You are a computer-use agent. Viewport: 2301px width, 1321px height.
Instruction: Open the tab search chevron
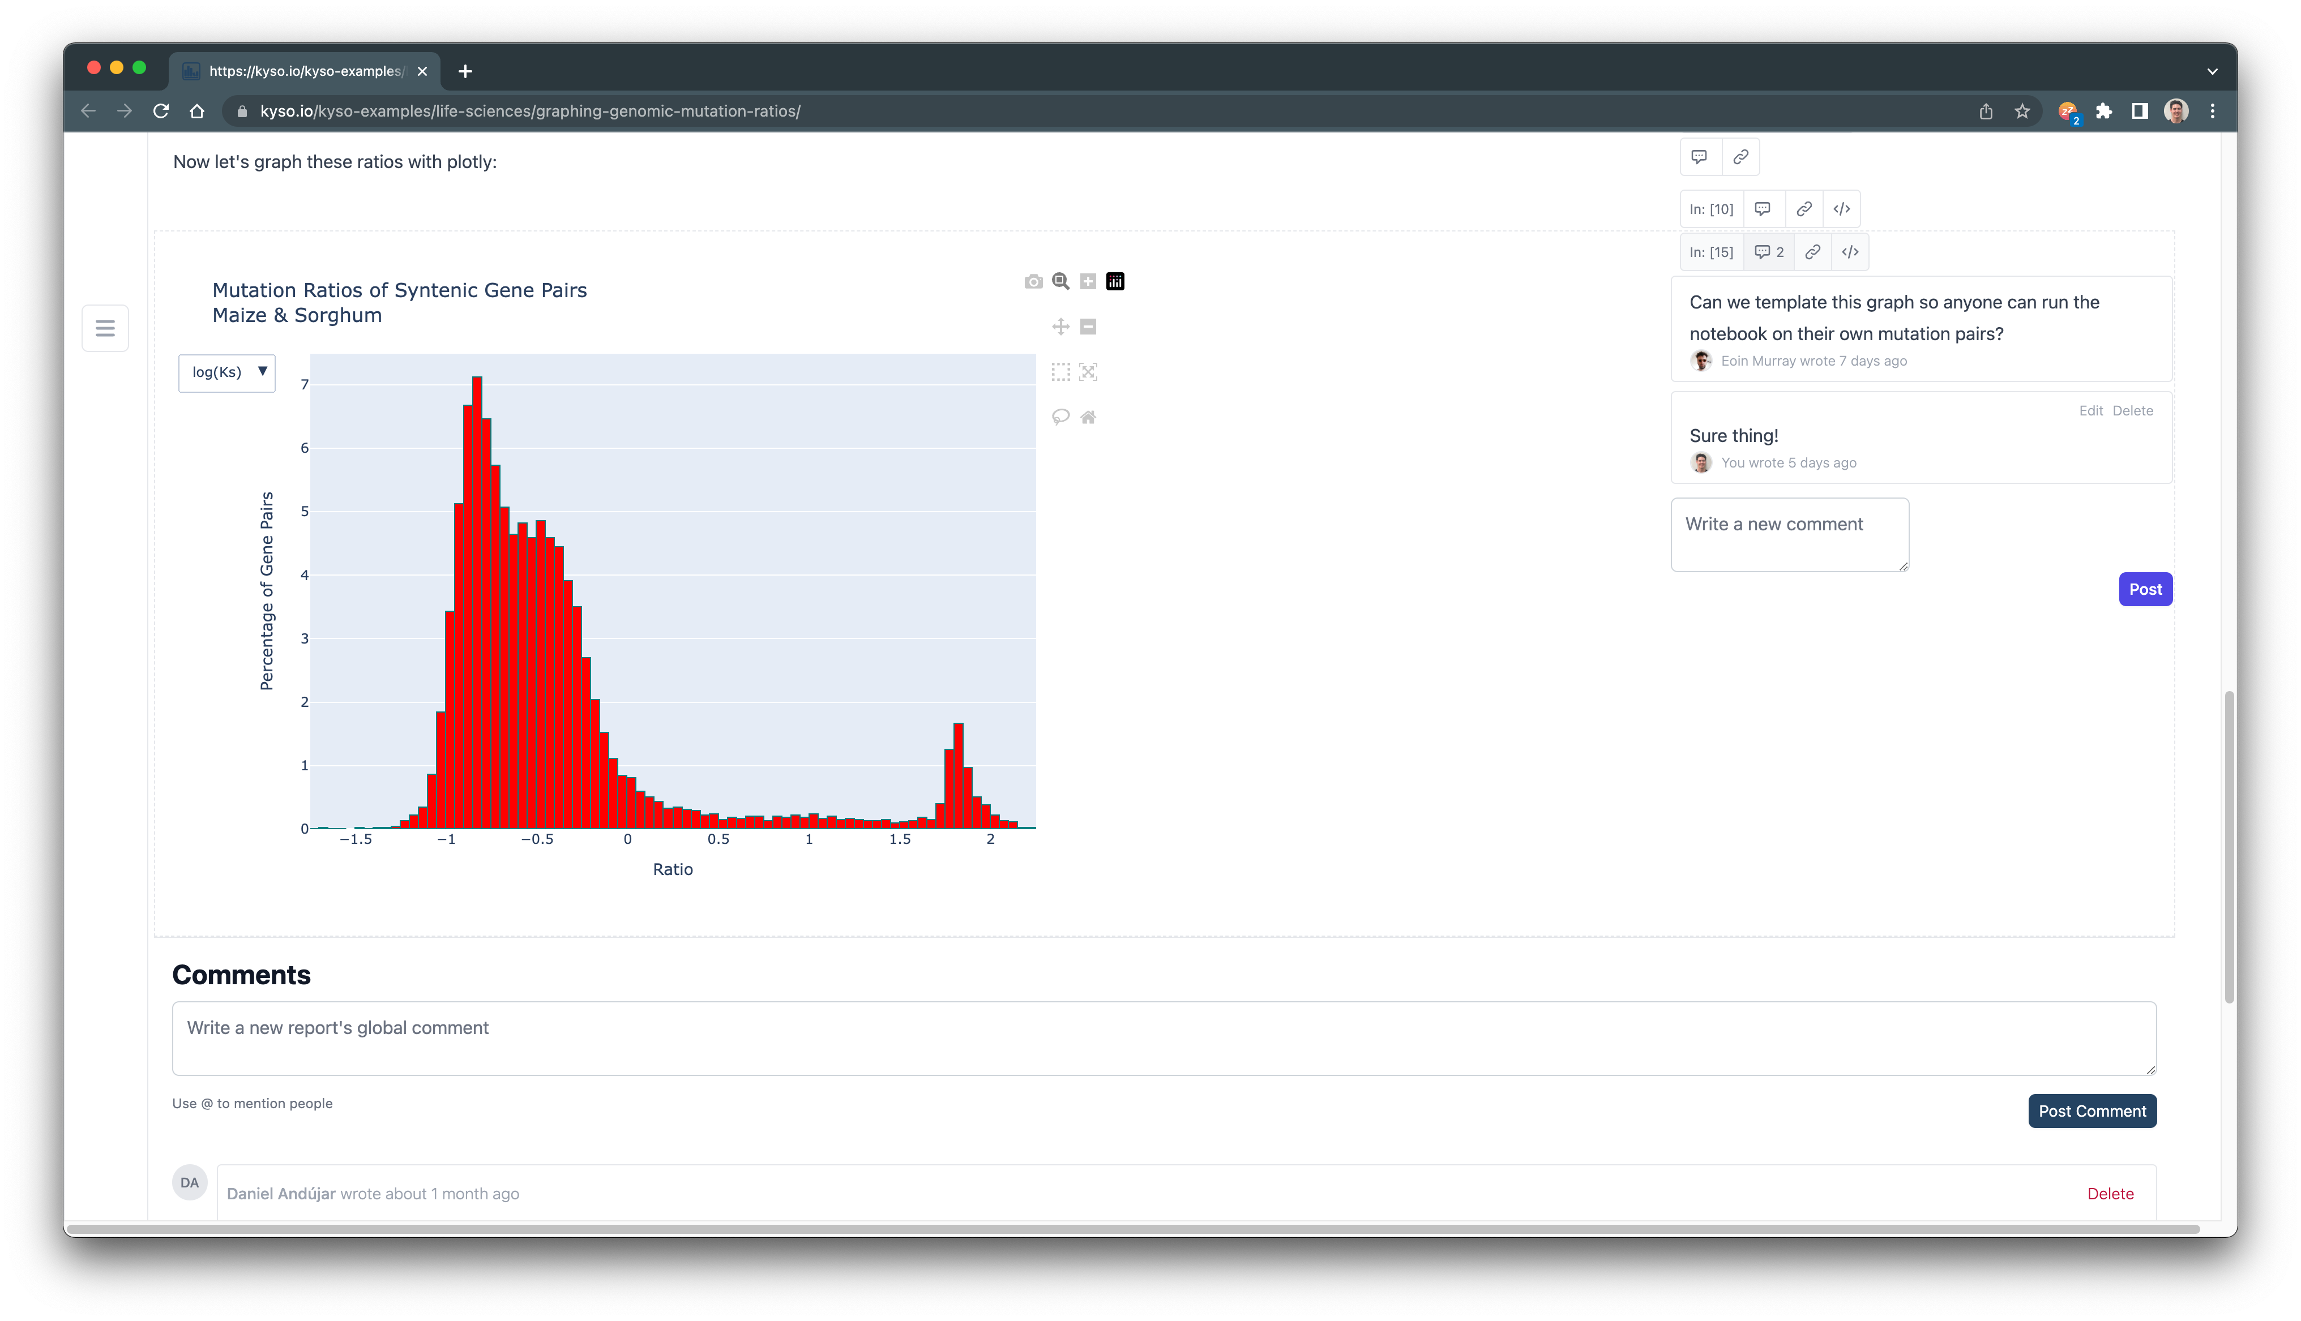point(2212,71)
